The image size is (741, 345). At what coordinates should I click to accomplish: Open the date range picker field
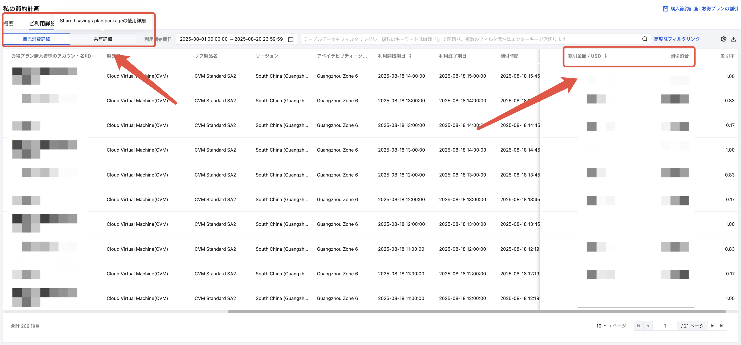231,39
